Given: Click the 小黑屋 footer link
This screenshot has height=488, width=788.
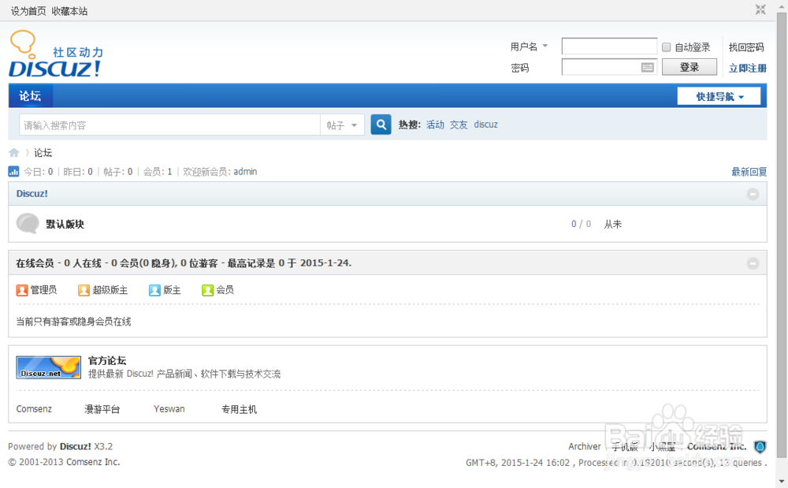Looking at the screenshot, I should 662,446.
